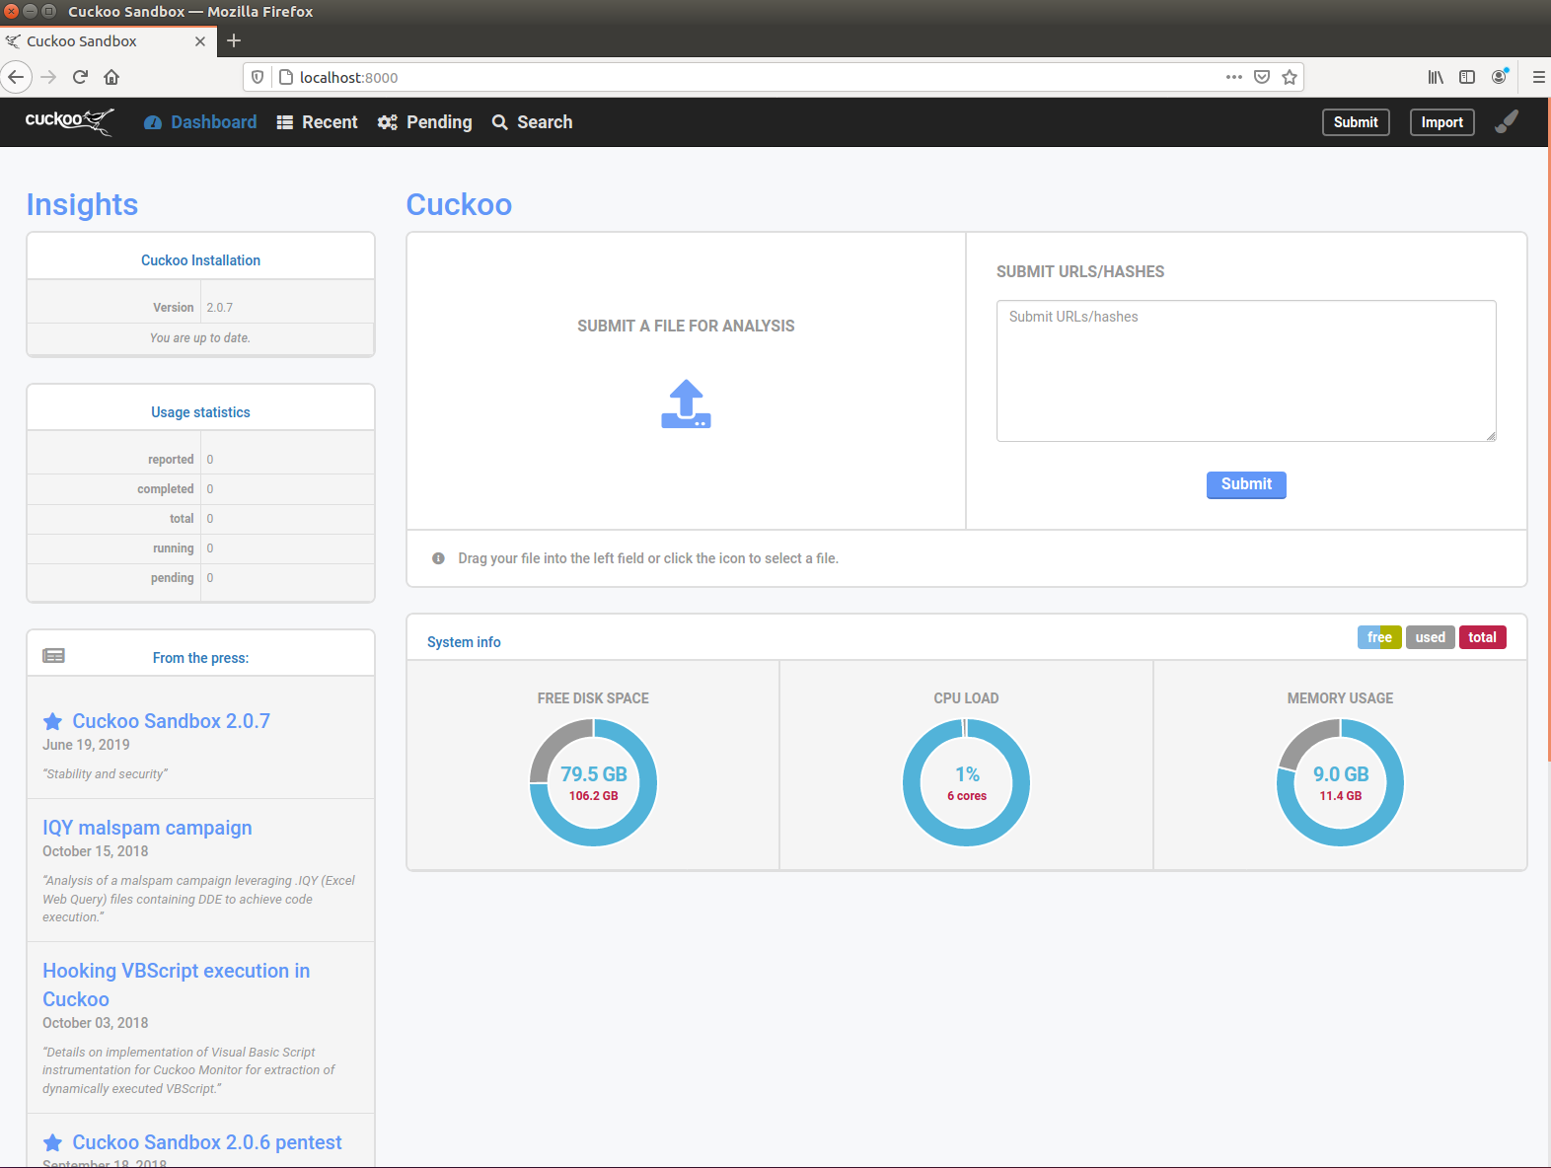Click the Usage statistics heading
Screen dimensions: 1551x1168
200,412
